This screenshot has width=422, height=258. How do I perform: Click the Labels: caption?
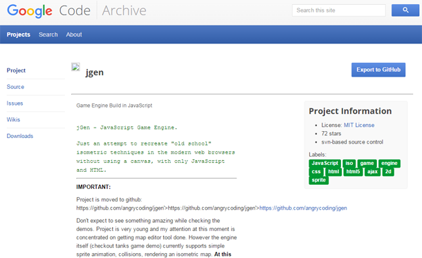click(318, 155)
